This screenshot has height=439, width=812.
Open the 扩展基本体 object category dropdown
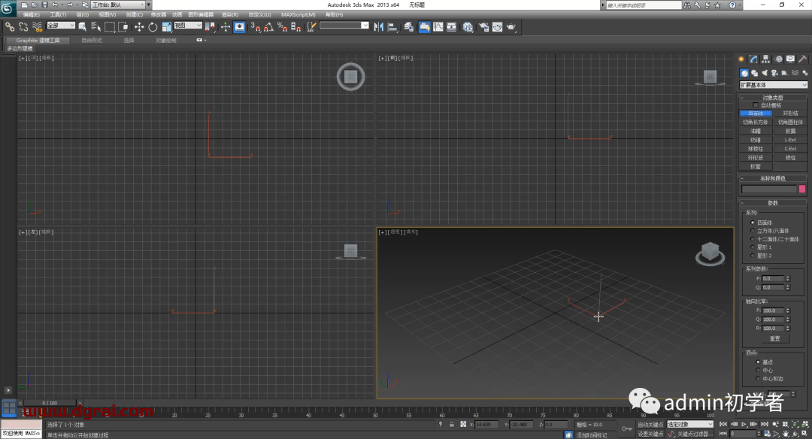pos(774,85)
